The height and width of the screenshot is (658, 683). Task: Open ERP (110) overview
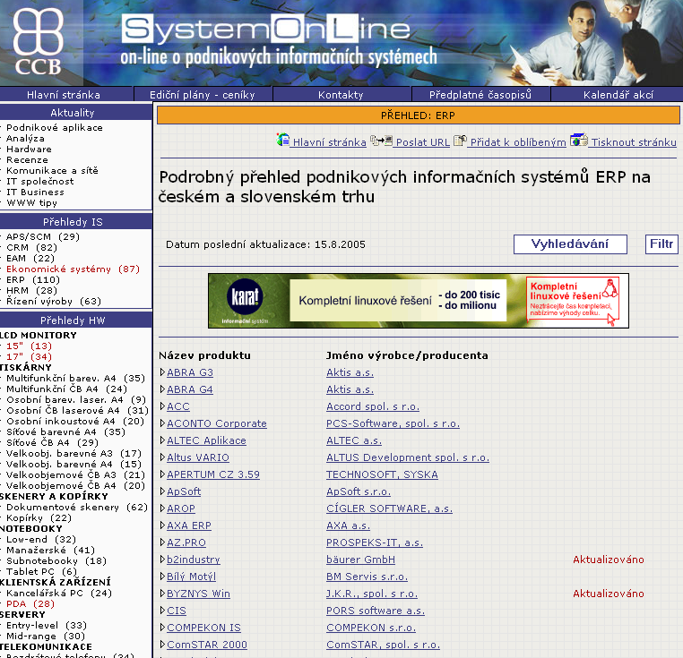[33, 280]
